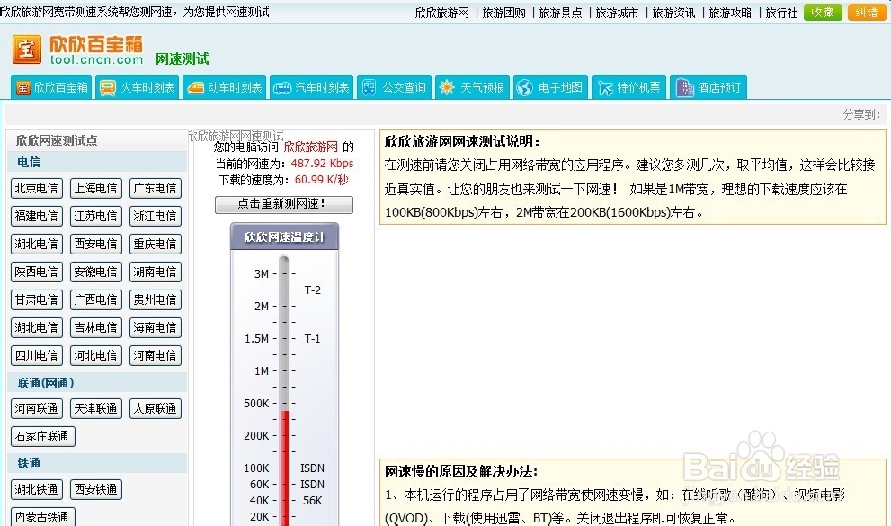Image resolution: width=891 pixels, height=526 pixels.
Task: Click the 宝 icon in 欣欣百宝箱 tab
Action: pyautogui.click(x=22, y=88)
